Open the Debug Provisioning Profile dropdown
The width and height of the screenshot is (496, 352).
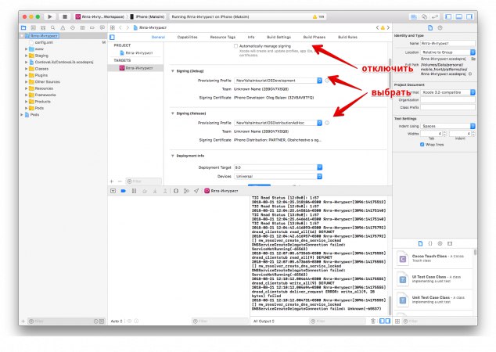(x=278, y=81)
